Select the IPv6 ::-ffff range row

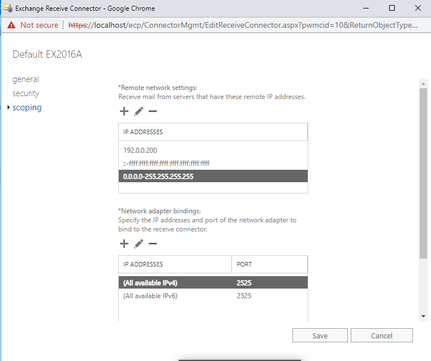coord(213,164)
